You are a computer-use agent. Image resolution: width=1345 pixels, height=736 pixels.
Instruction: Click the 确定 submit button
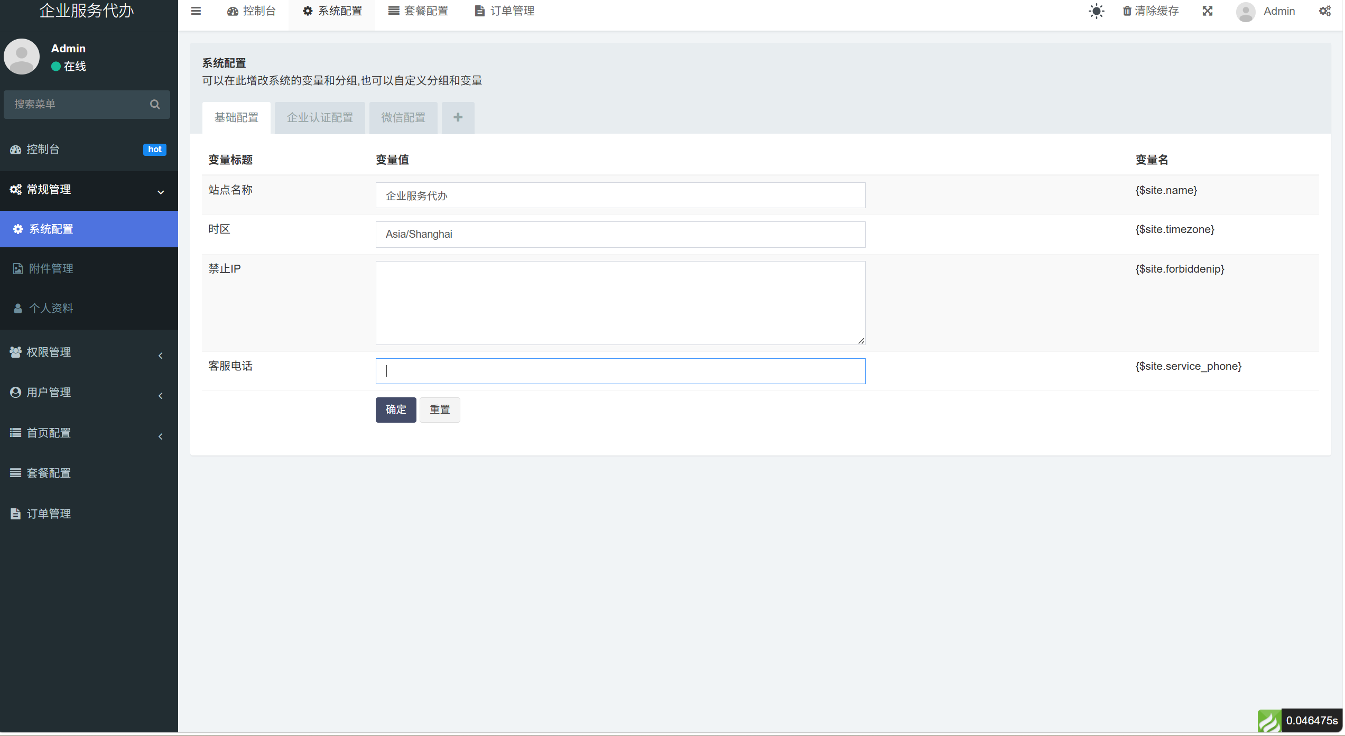click(396, 410)
